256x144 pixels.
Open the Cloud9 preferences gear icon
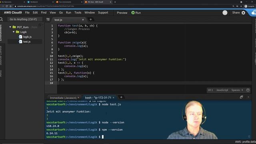point(243,13)
